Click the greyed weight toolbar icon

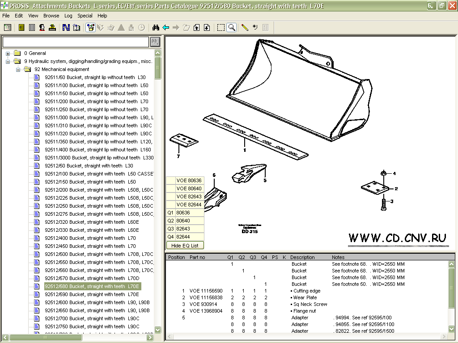[x=131, y=28]
